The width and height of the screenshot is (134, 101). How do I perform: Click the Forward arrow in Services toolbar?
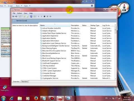(16, 17)
